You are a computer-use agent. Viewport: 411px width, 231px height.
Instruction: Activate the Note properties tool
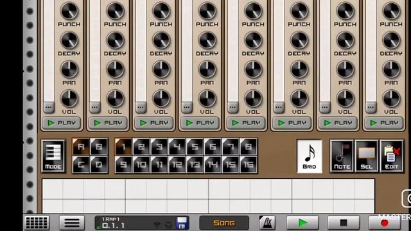pyautogui.click(x=342, y=157)
